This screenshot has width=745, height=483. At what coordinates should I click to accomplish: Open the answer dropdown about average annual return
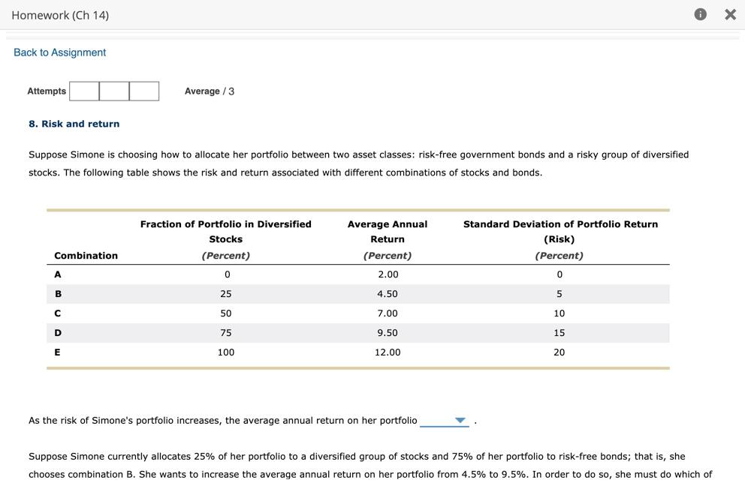pyautogui.click(x=445, y=421)
